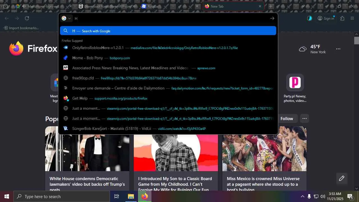Viewport: 359px width, 202px height.
Task: Expand the hidden system tray icons
Action: [302, 196]
